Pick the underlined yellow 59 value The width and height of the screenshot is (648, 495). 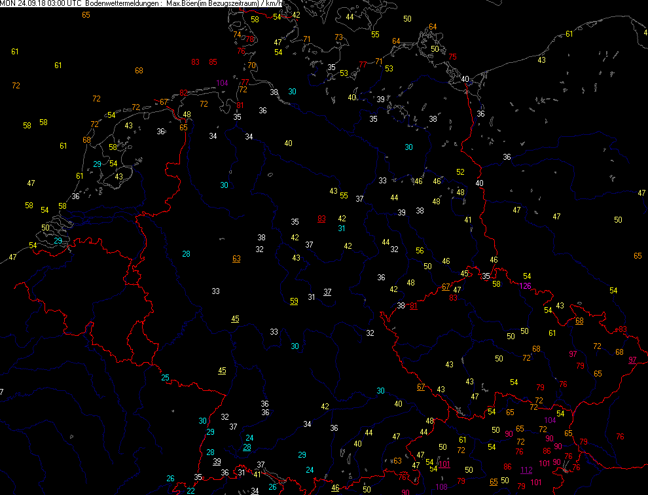pos(295,301)
